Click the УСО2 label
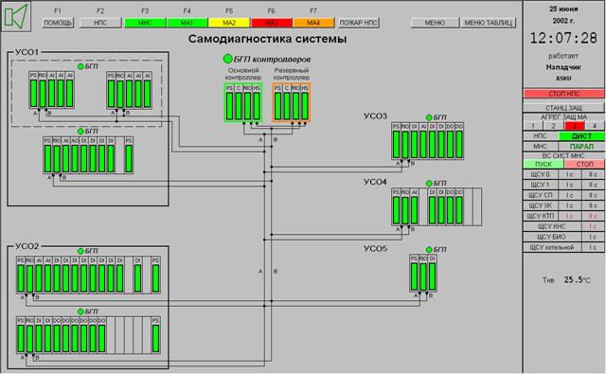The height and width of the screenshot is (374, 606). click(27, 246)
